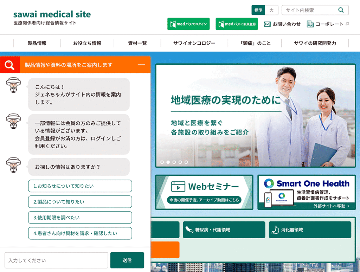Go to サワイの研究開発力 menu item

[315, 43]
